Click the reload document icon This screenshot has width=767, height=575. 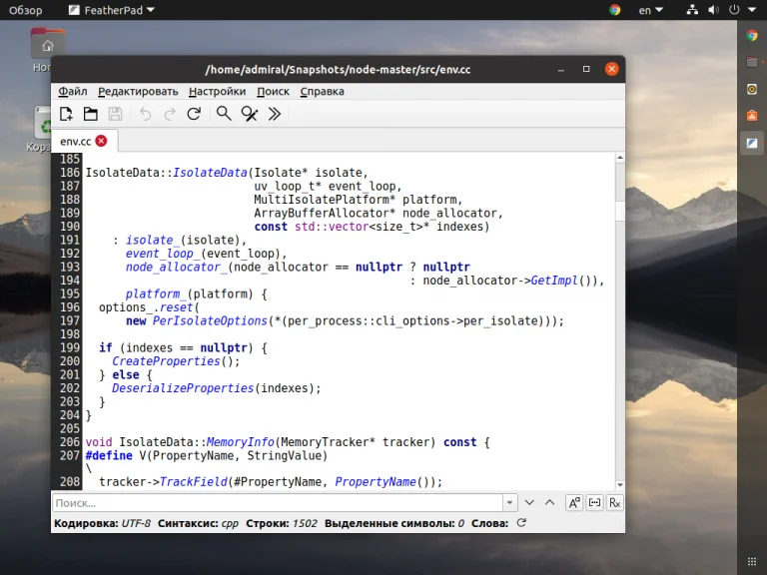coord(194,114)
